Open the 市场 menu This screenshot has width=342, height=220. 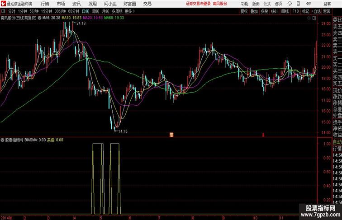click(61, 4)
